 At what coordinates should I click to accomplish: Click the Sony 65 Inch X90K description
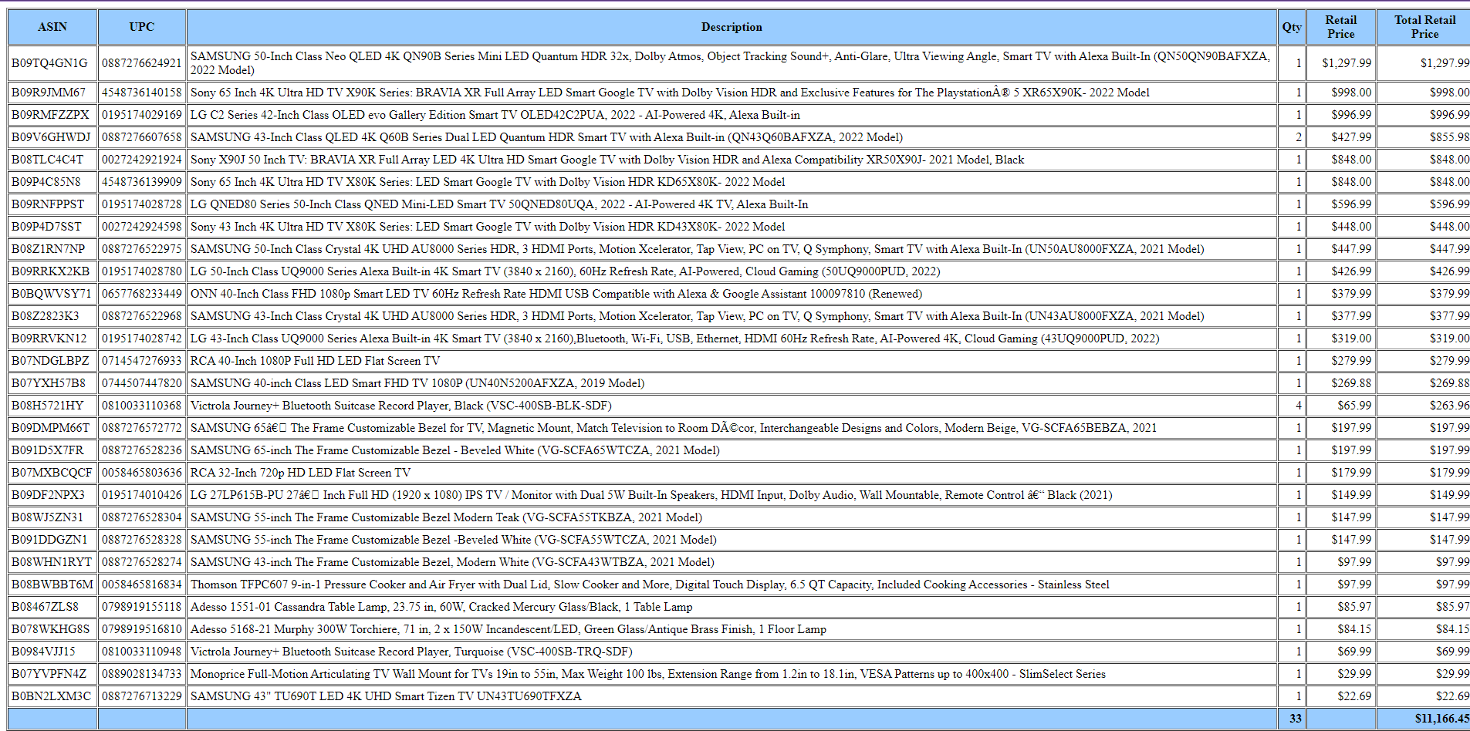pos(732,93)
